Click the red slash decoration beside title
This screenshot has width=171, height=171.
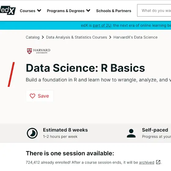11,75
